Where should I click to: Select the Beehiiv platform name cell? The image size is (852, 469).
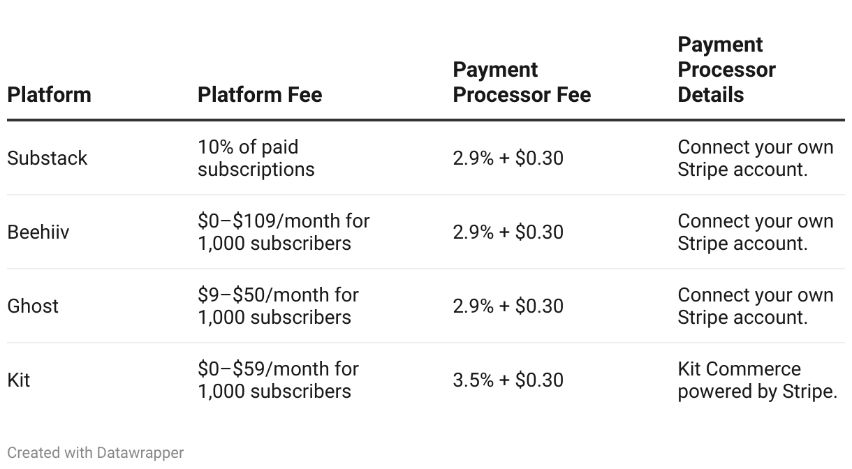coord(38,232)
